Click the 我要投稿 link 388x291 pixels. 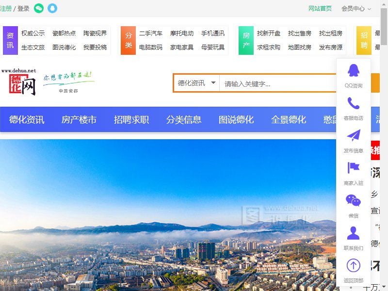pos(95,47)
